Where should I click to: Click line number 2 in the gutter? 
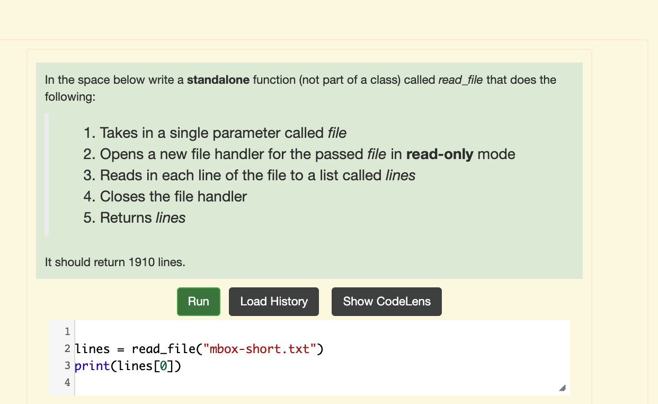67,348
